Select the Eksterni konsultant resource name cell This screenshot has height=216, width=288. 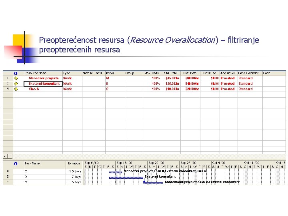tap(43, 84)
